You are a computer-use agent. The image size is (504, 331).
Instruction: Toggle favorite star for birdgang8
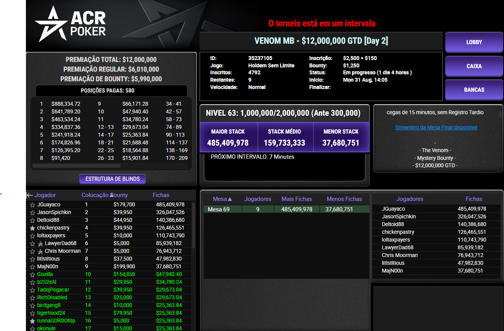tap(32, 305)
